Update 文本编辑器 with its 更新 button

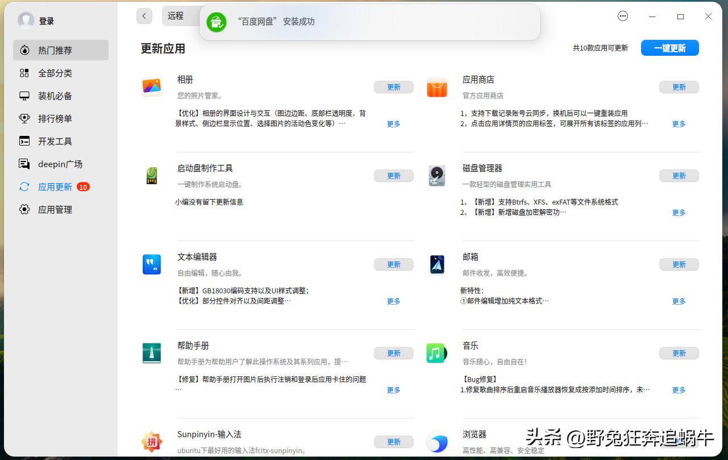(393, 264)
